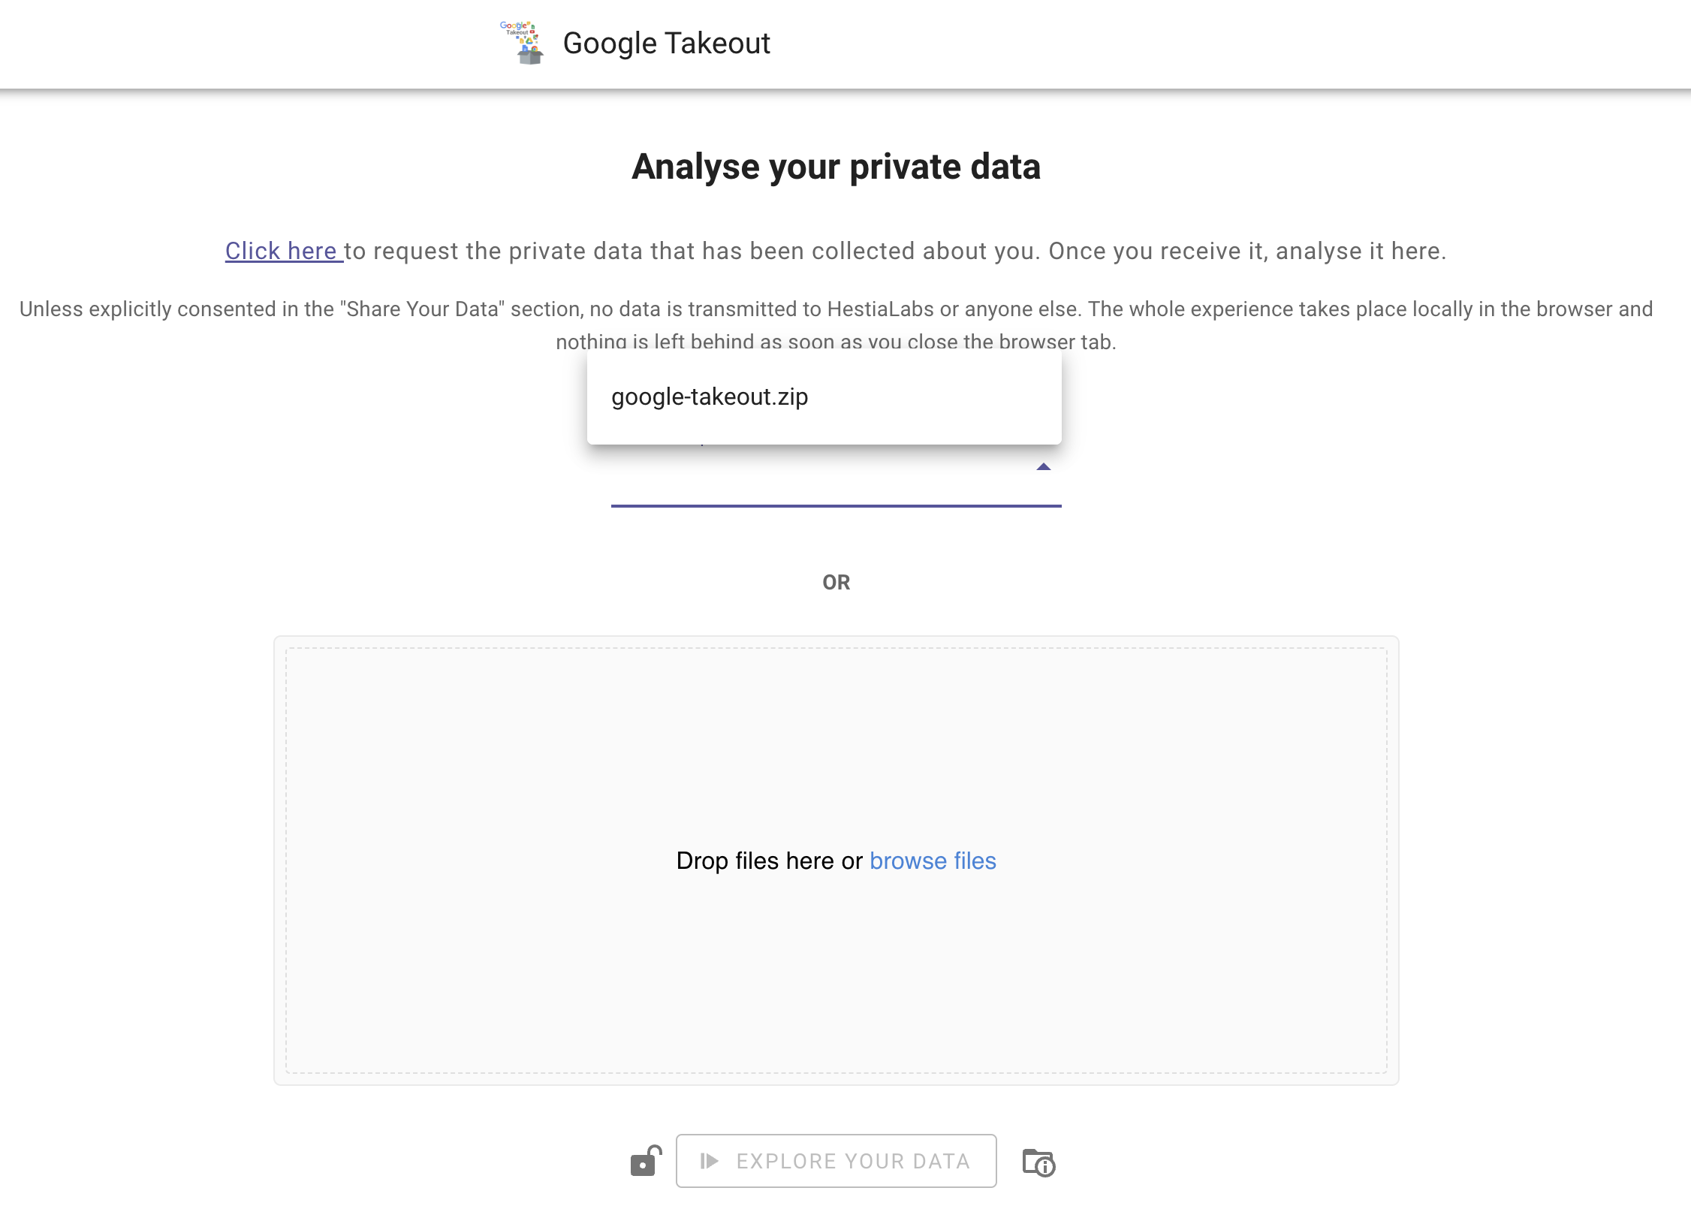Open the 'browse files' link

pos(933,861)
